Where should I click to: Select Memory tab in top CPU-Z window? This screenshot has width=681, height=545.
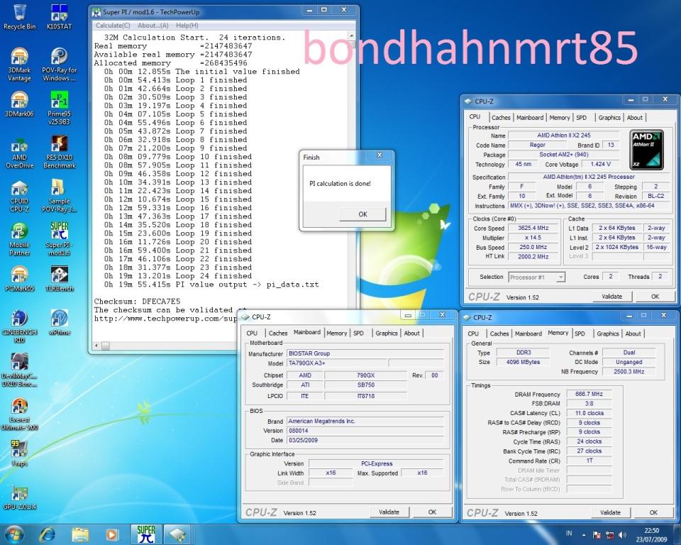tap(560, 117)
